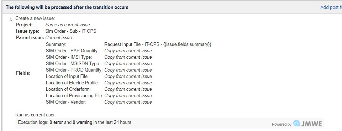Image resolution: width=342 pixels, height=131 pixels.
Task: Click the Run as current user text
Action: pos(35,115)
